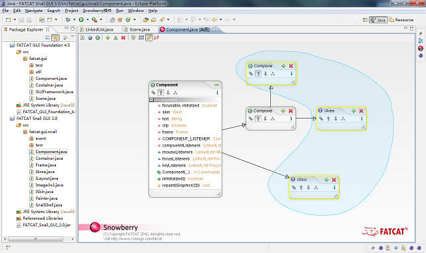Click the red arrows icon at end of diagram toolbar

pos(156,38)
